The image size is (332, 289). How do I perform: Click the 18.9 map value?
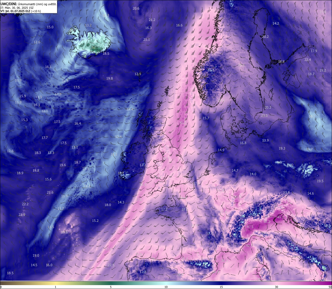click(x=20, y=173)
